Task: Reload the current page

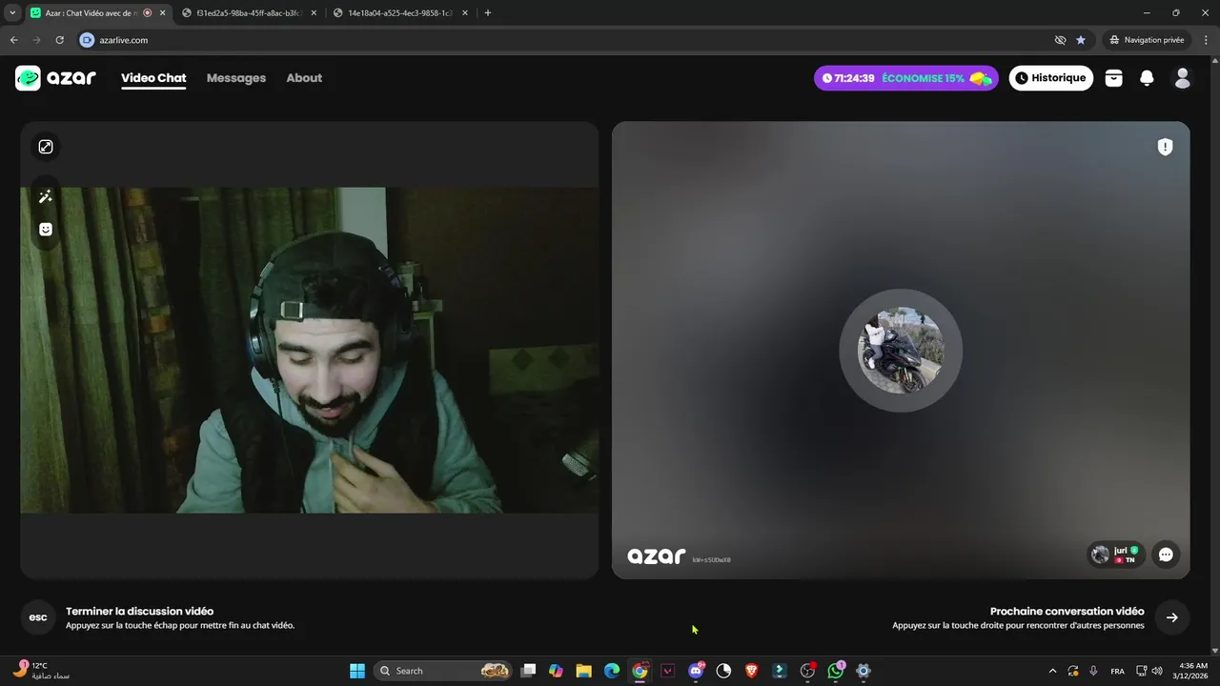Action: [59, 40]
